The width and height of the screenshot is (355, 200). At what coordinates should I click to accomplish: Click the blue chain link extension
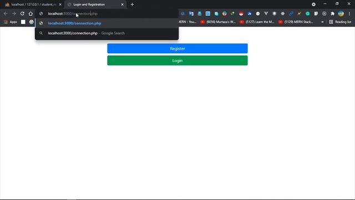(x=291, y=13)
